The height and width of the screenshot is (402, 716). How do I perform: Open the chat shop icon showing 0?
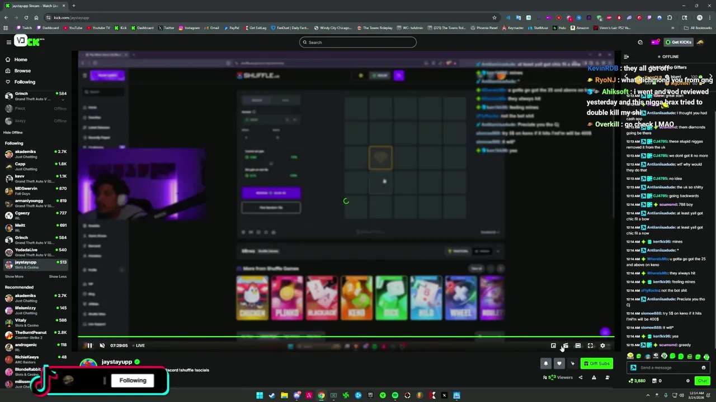(657, 381)
